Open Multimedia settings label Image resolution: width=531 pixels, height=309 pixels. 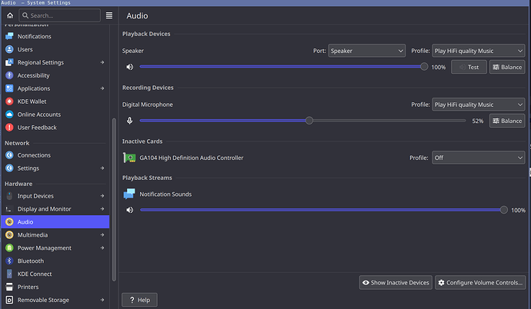[32, 235]
